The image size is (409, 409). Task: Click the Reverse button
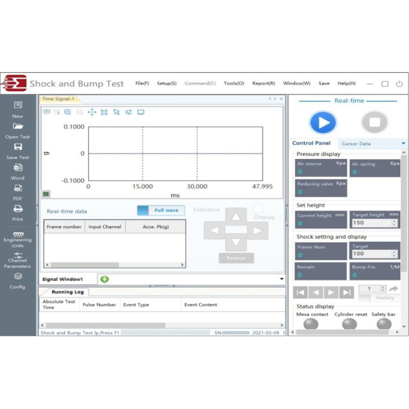click(x=236, y=258)
